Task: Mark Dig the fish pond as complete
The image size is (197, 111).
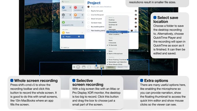Action: pos(89,11)
